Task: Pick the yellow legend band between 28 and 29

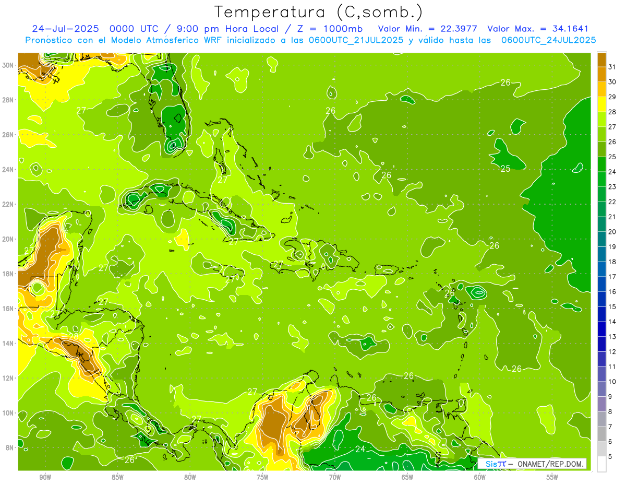Action: 601,104
